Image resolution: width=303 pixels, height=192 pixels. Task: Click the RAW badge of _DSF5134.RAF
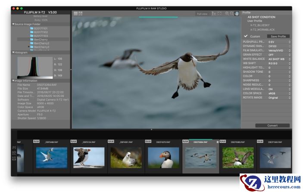tap(73, 142)
